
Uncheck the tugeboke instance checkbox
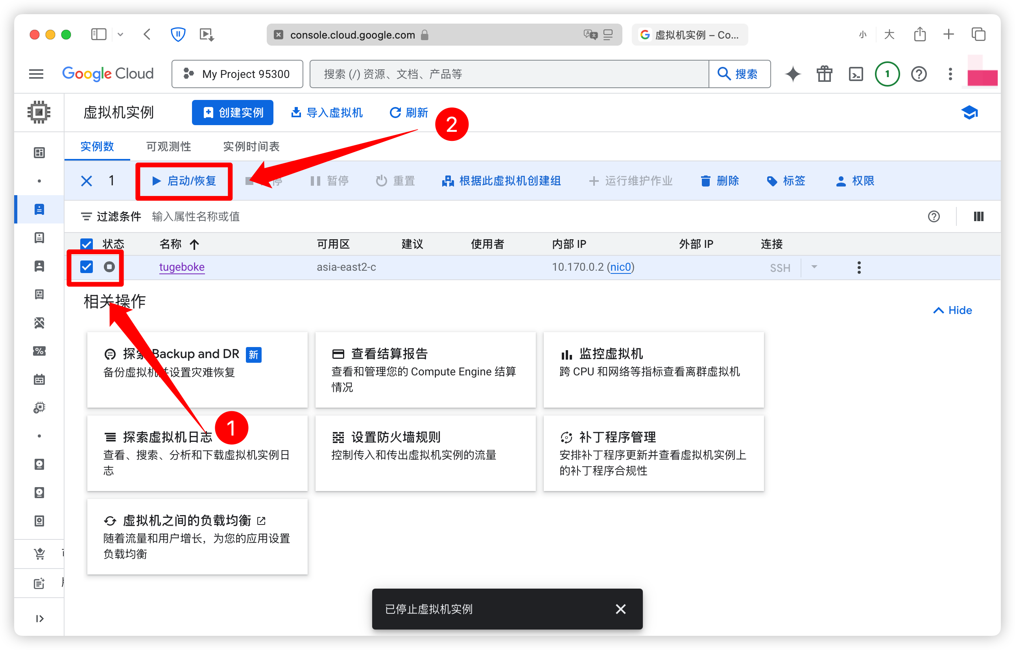point(87,267)
